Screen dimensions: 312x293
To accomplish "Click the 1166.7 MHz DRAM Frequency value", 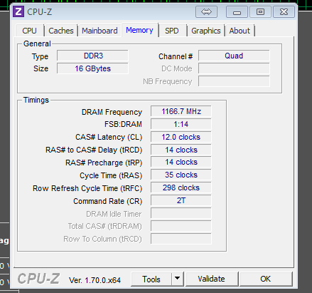I will (181, 111).
